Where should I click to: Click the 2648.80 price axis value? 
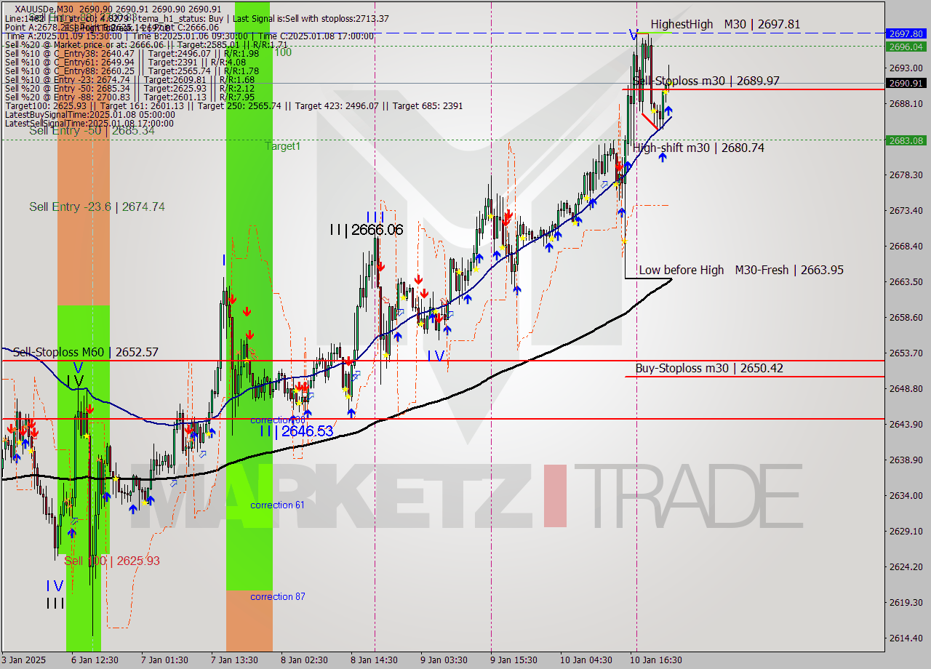[x=906, y=388]
